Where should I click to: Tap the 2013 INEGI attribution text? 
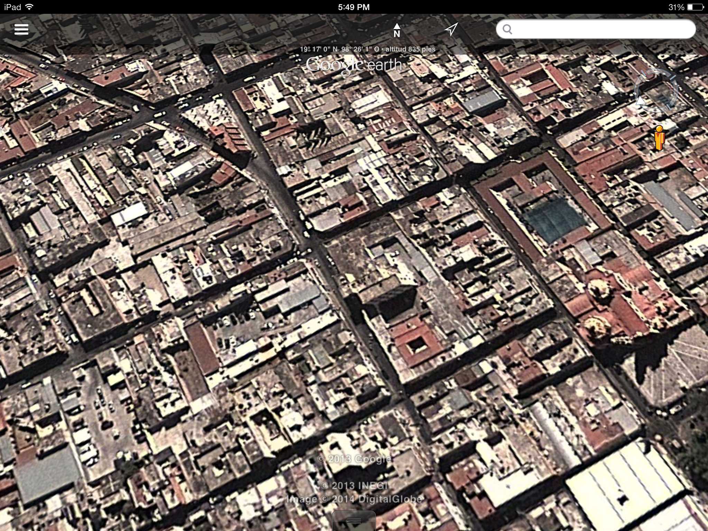pos(354,486)
